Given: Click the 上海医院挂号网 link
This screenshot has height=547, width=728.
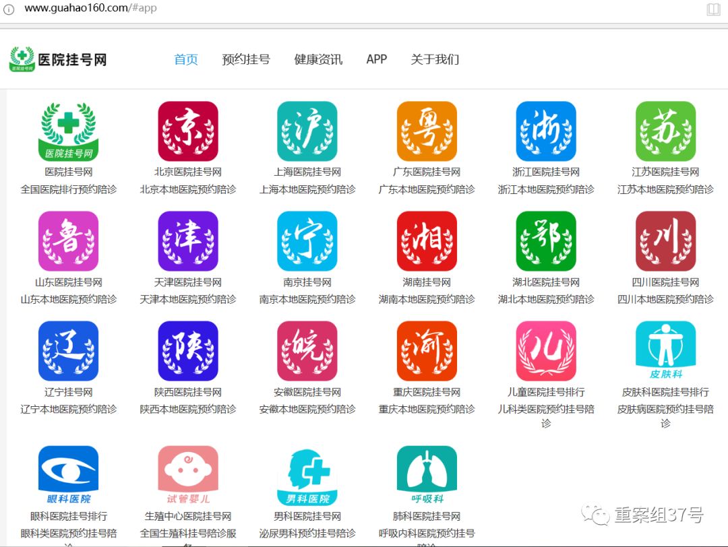Looking at the screenshot, I should (x=307, y=172).
